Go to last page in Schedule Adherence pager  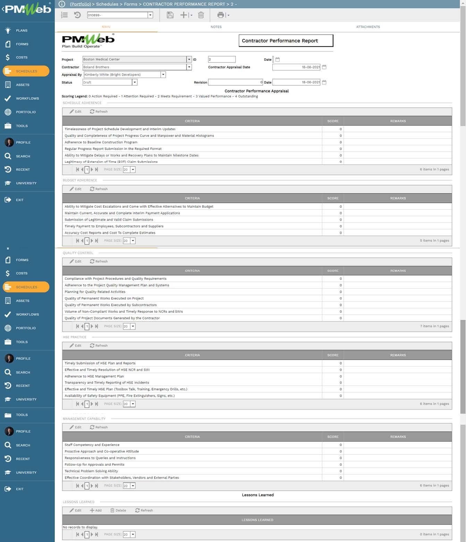pyautogui.click(x=97, y=170)
